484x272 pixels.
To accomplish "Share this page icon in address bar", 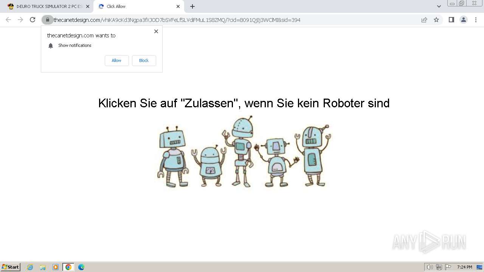I will (x=424, y=20).
